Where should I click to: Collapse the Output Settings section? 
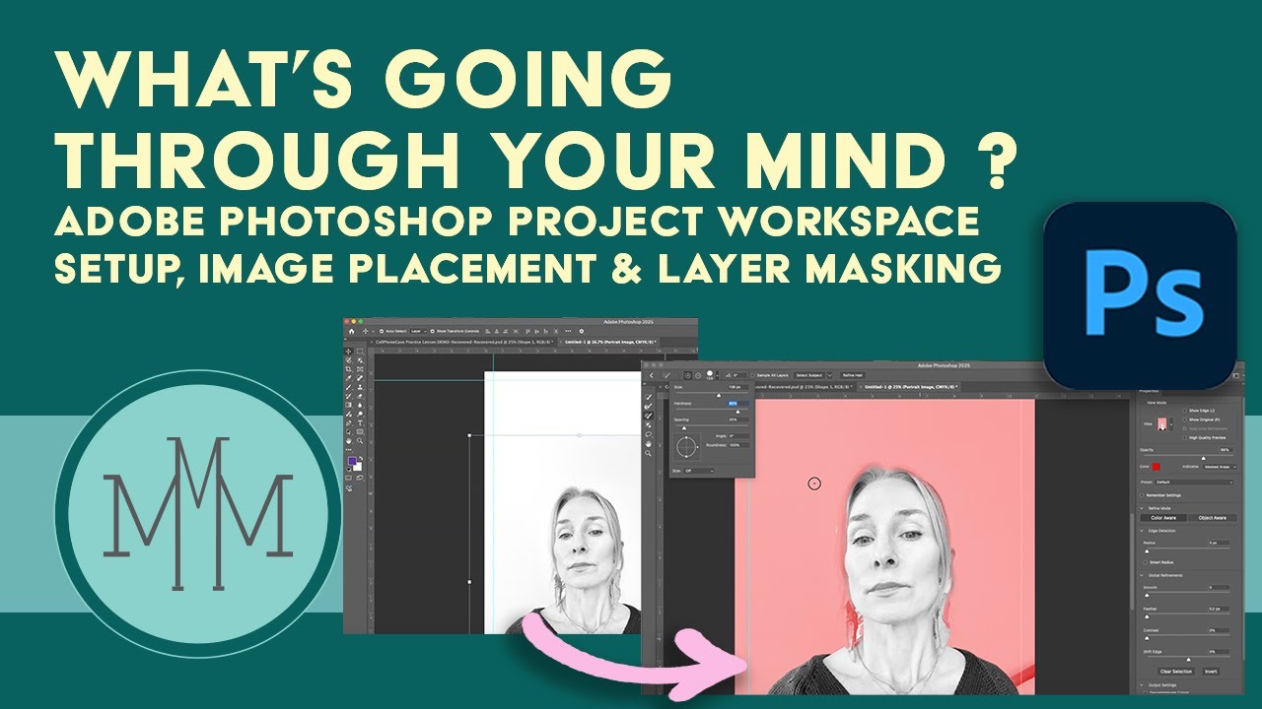[x=1142, y=684]
